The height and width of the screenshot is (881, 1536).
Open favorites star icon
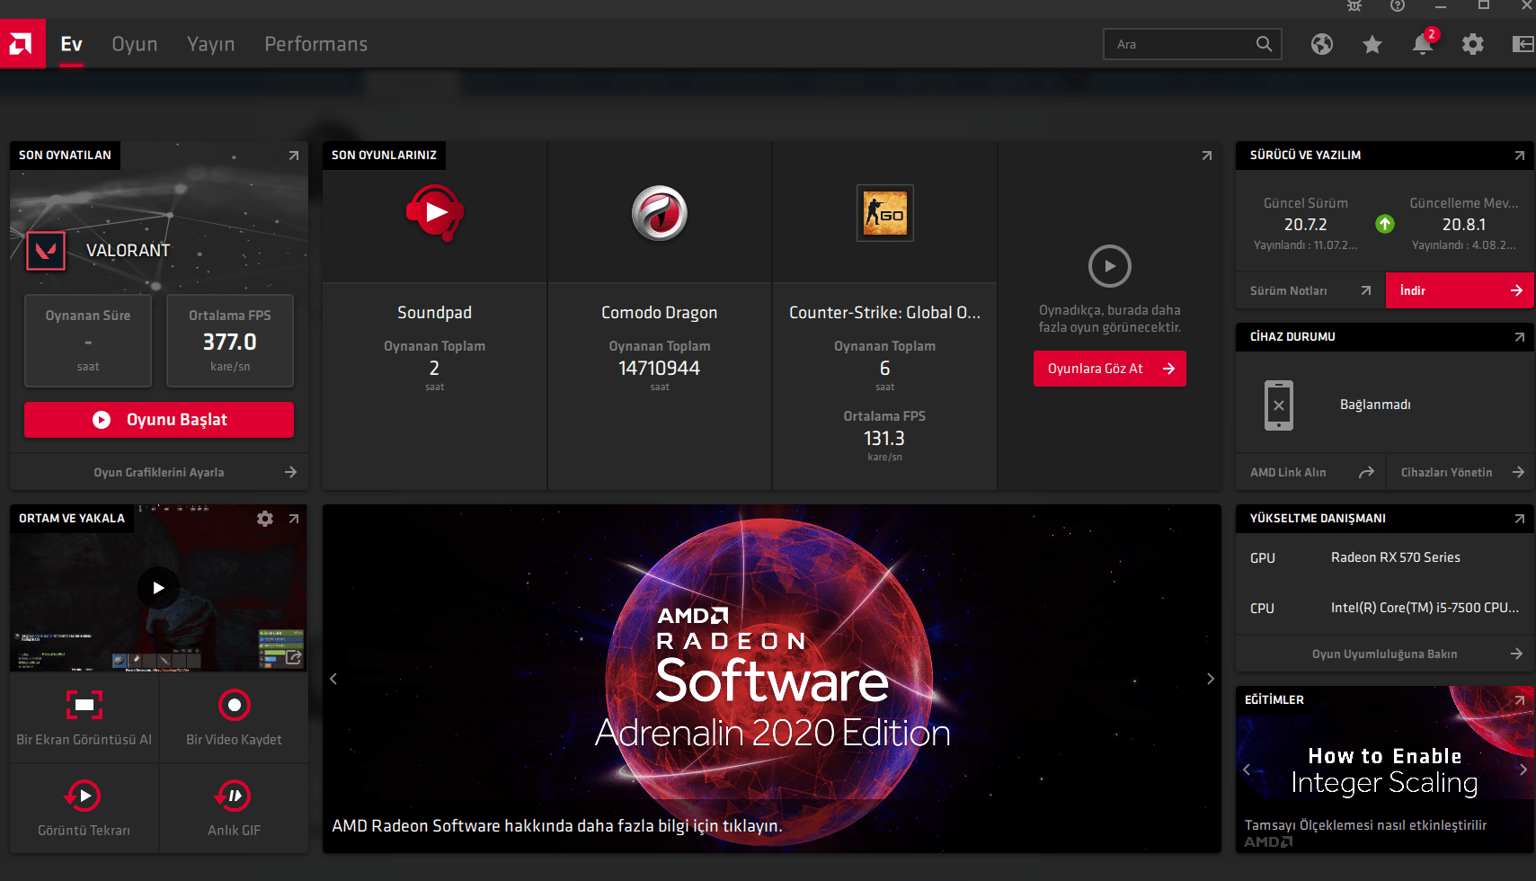click(x=1372, y=44)
